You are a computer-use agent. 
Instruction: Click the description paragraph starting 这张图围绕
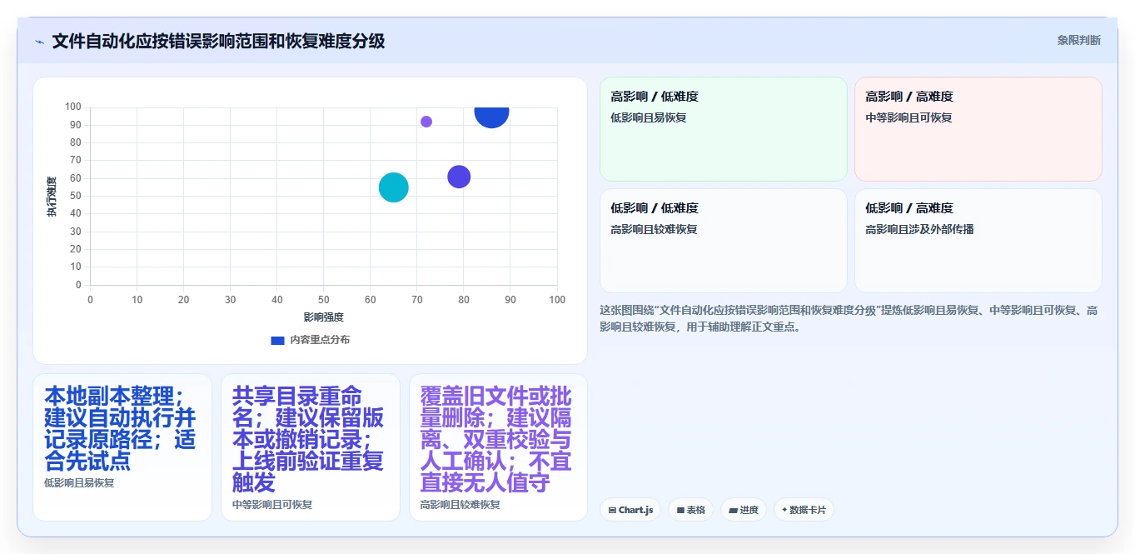click(849, 318)
